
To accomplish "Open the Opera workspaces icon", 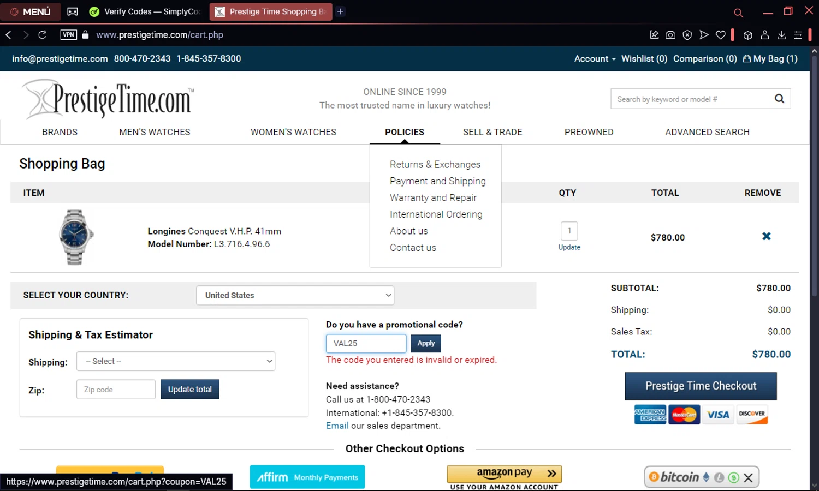I will (73, 11).
